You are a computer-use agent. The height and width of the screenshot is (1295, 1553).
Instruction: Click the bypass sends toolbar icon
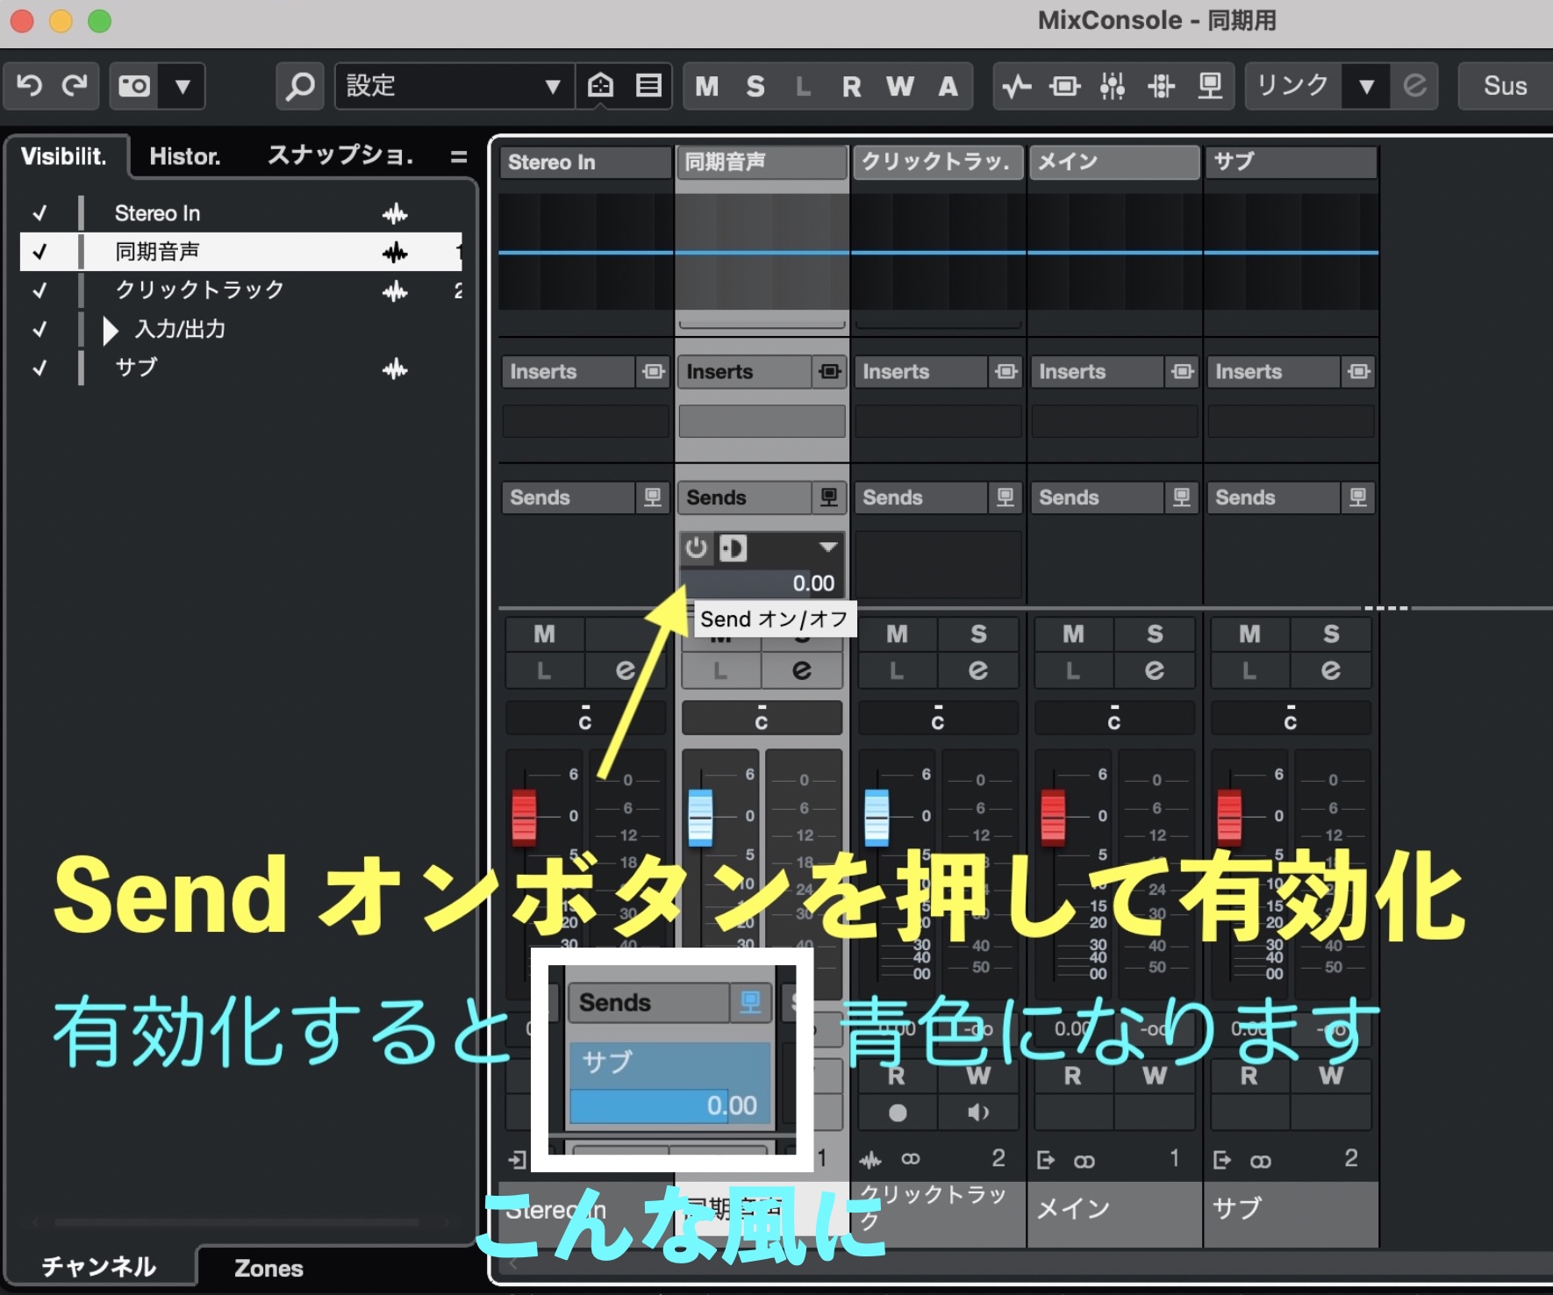tap(1161, 86)
